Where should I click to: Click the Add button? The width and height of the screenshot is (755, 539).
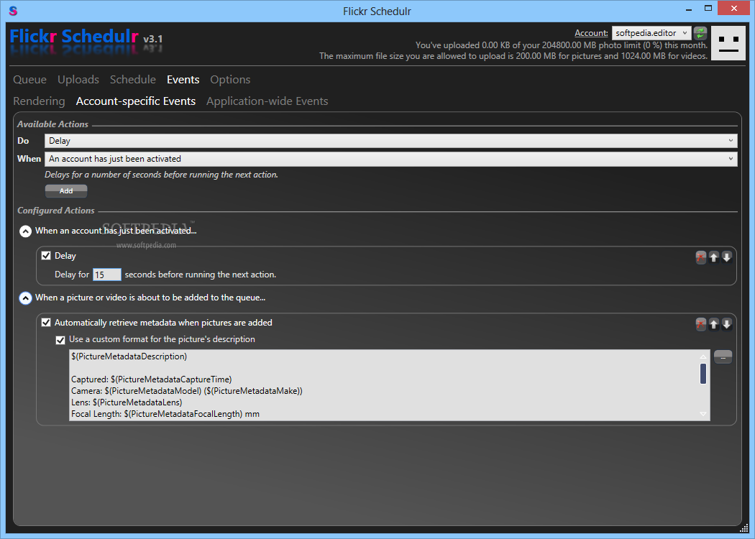[66, 191]
